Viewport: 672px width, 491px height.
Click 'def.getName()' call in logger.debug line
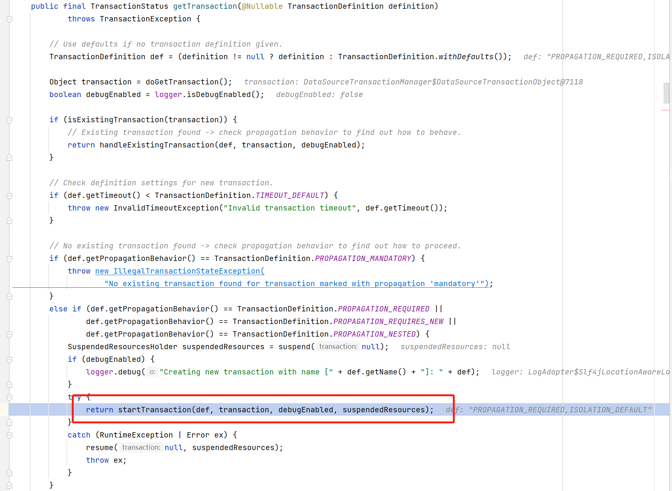click(377, 372)
